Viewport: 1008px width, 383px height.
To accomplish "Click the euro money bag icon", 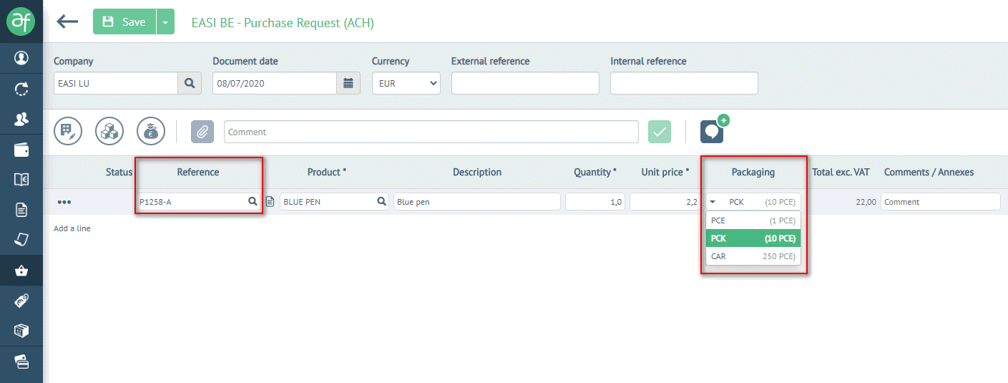I will tap(151, 131).
